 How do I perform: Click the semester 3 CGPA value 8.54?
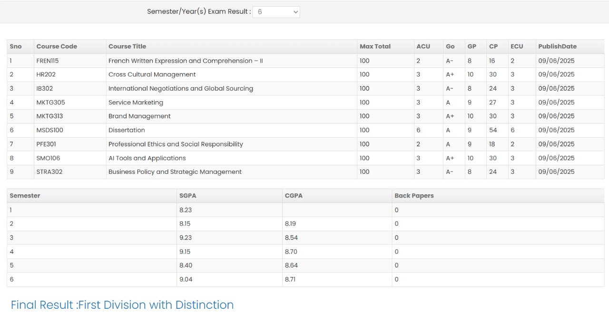tap(291, 238)
